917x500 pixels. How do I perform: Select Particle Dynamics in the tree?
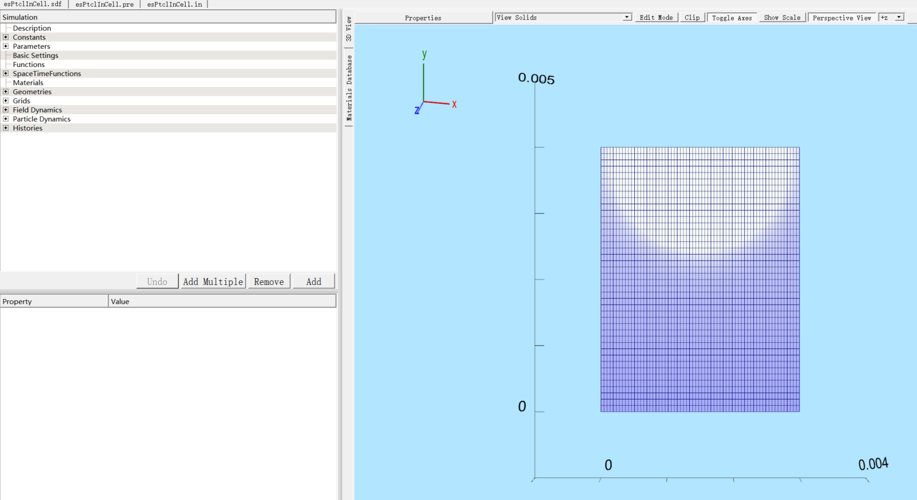[41, 119]
